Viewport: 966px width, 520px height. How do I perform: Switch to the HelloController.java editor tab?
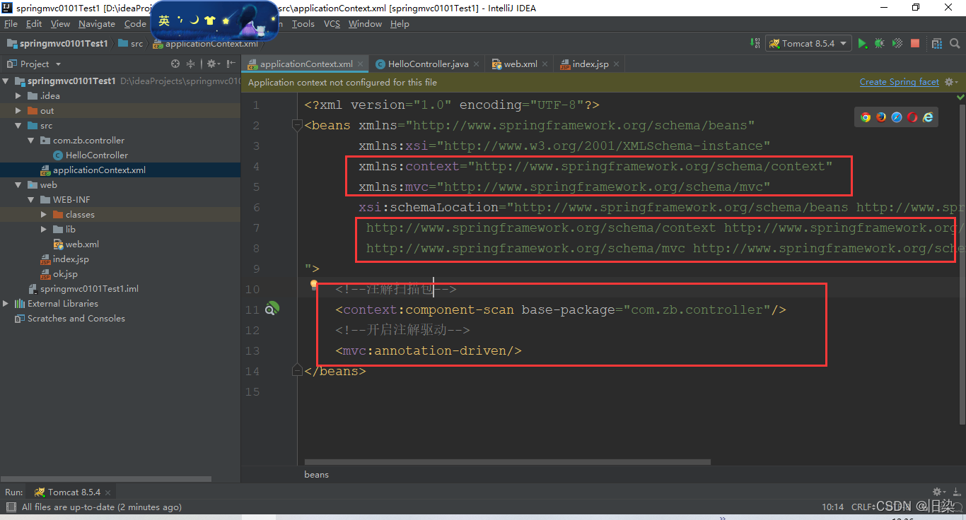coord(427,64)
